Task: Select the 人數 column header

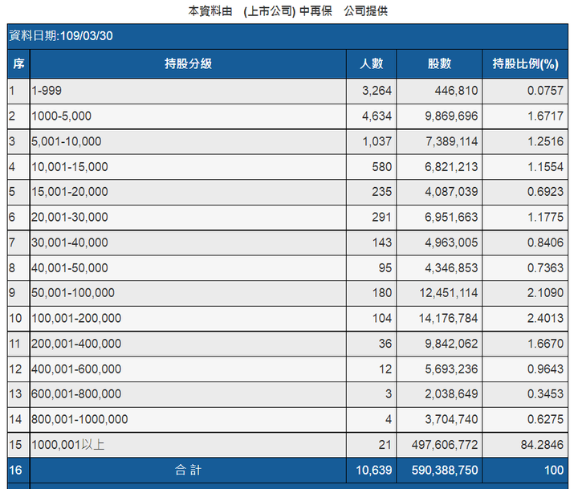Action: coord(371,63)
